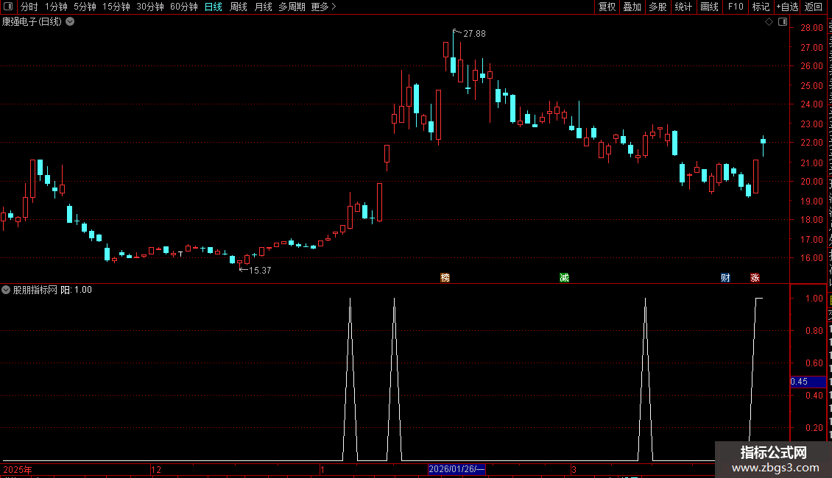The width and height of the screenshot is (832, 478).
Task: Switch to 分时 intraday view
Action: click(x=29, y=7)
